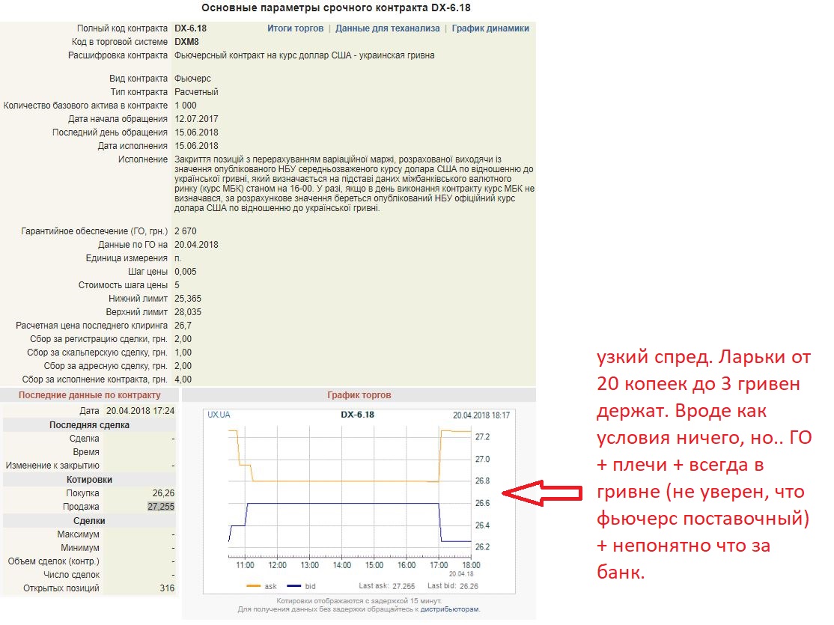This screenshot has width=834, height=625.
Task: Click Последний день обращения date 15.06.2018
Action: [196, 132]
